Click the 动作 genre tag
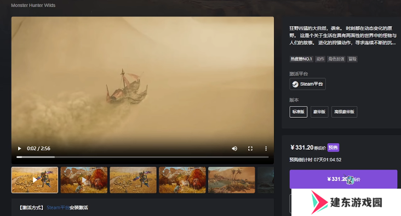Image resolution: width=401 pixels, height=216 pixels. click(x=320, y=59)
